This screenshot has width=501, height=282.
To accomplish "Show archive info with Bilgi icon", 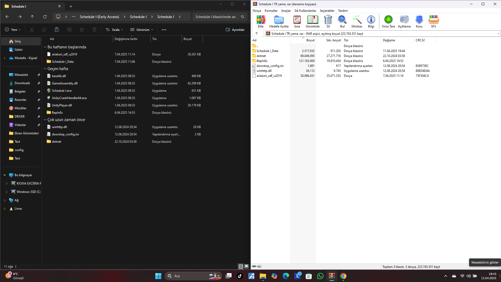I will [x=371, y=21].
